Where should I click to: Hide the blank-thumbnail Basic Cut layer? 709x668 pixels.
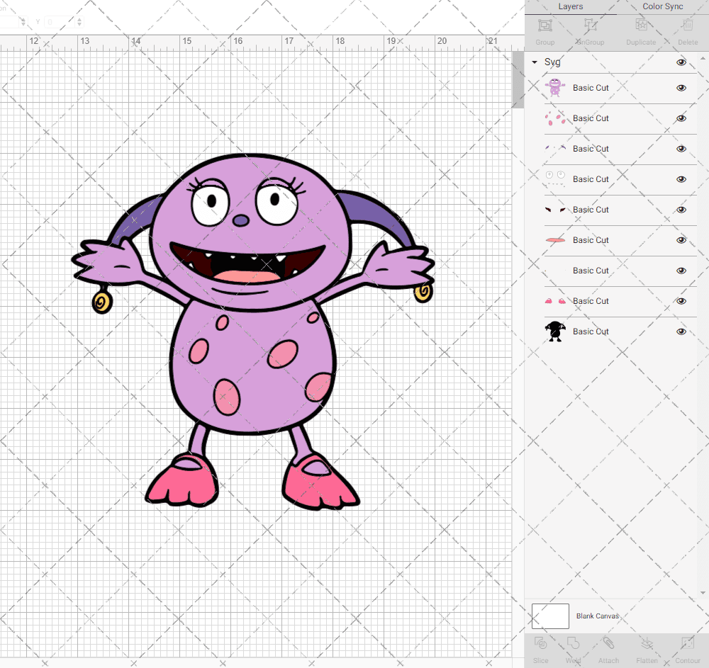coord(681,271)
